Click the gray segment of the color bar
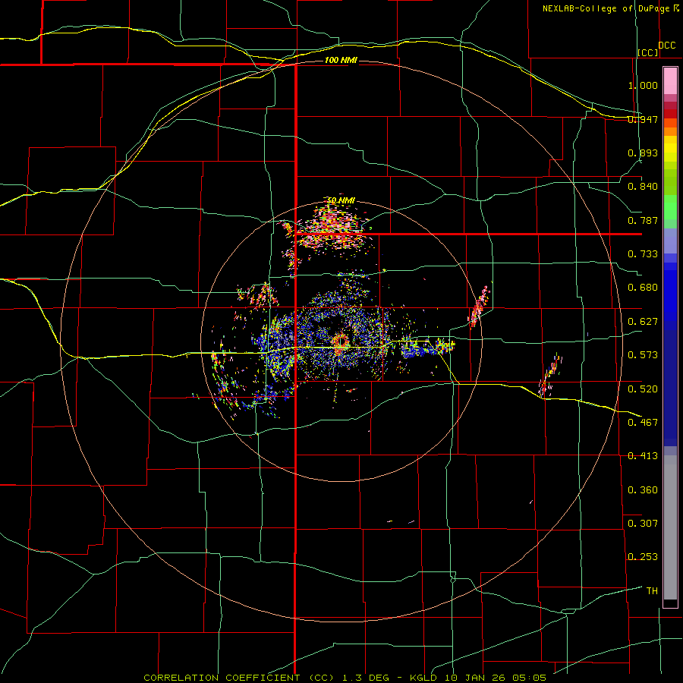The height and width of the screenshot is (683, 683). coord(670,527)
